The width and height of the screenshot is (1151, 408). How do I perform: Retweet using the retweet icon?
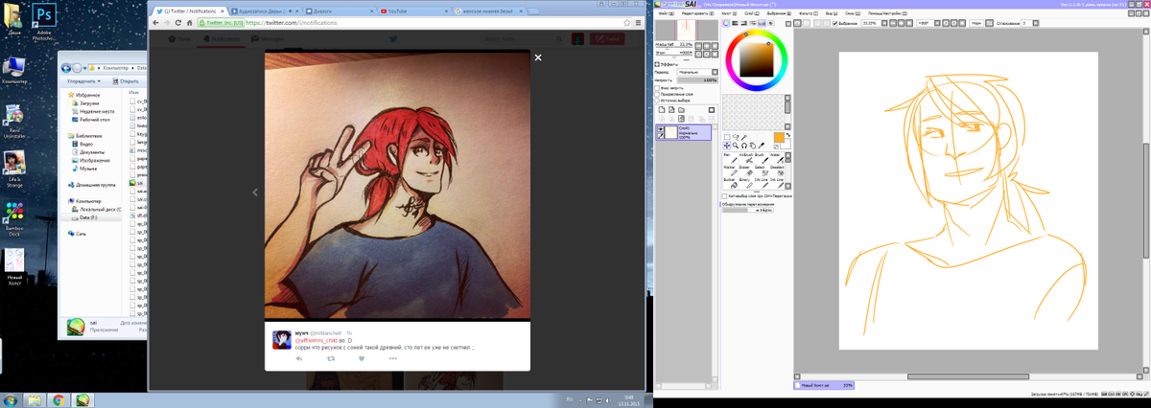(331, 358)
